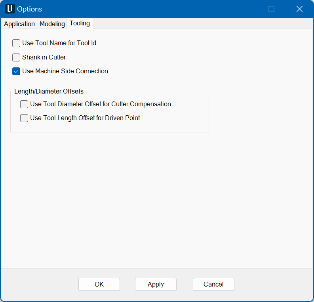Click the disabled maximize button in the title bar
The height and width of the screenshot is (302, 314).
pos(271,9)
